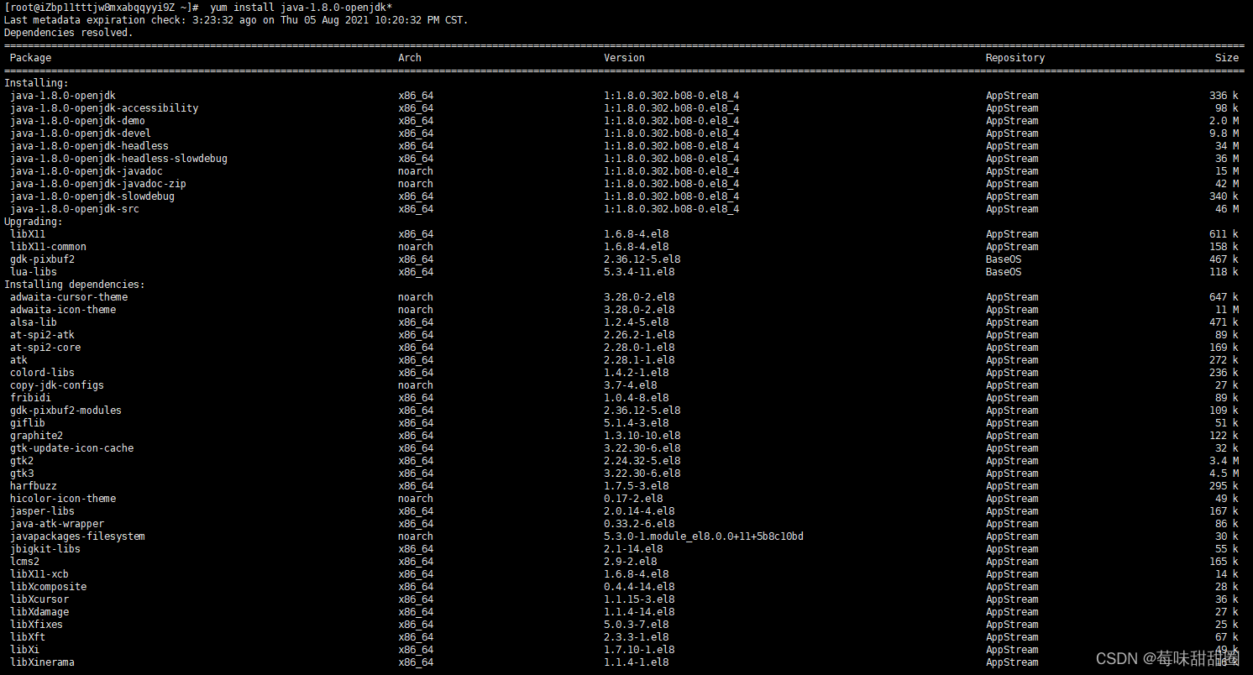Image resolution: width=1253 pixels, height=675 pixels.
Task: Select the java-atk-wrapper package name
Action: click(57, 524)
